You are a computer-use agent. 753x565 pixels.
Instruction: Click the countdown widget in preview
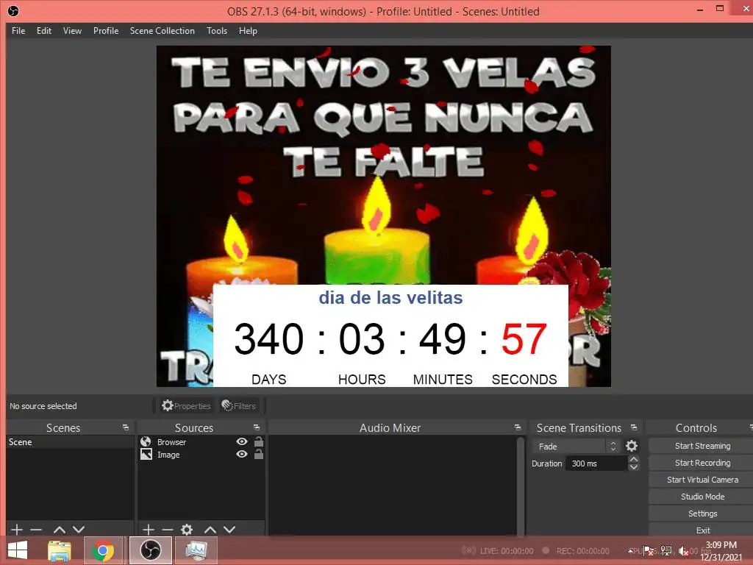(390, 335)
